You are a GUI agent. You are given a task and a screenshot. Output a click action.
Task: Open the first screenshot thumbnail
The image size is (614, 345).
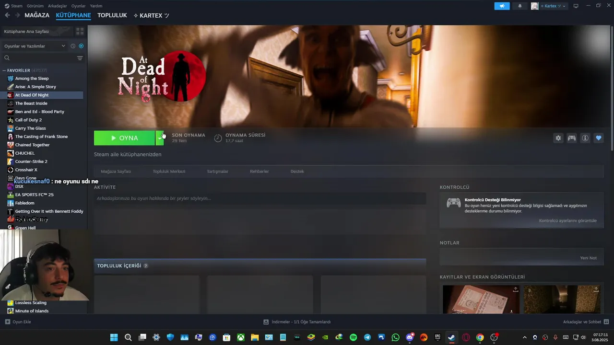tap(481, 299)
